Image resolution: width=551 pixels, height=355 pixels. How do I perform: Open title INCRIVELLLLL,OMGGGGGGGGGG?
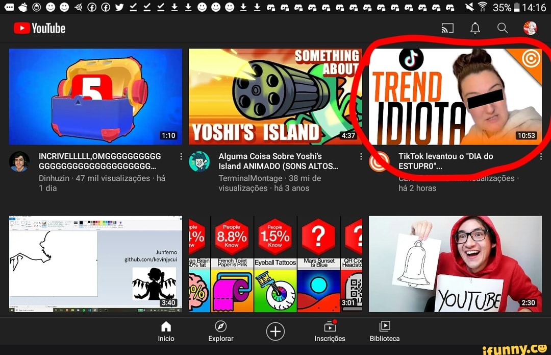pos(100,161)
